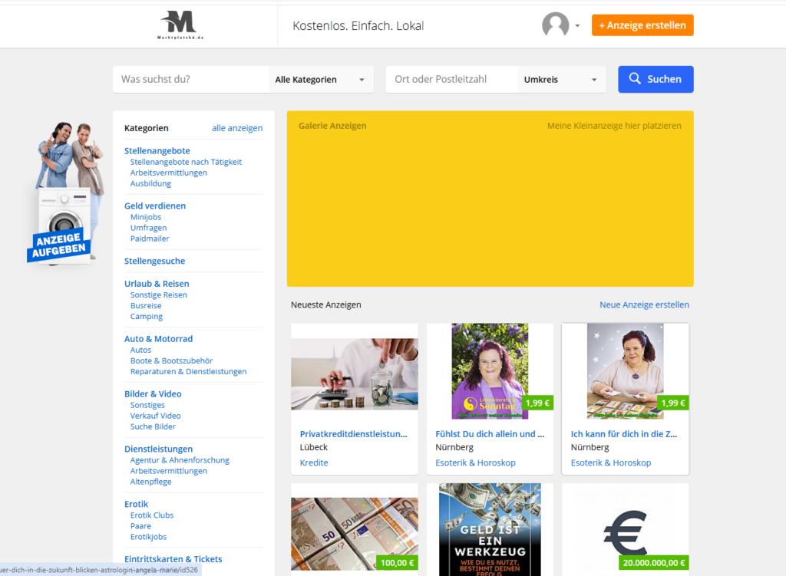Open the Privatkreditdienstleistung listing thumbnail
786x576 pixels.
(354, 374)
